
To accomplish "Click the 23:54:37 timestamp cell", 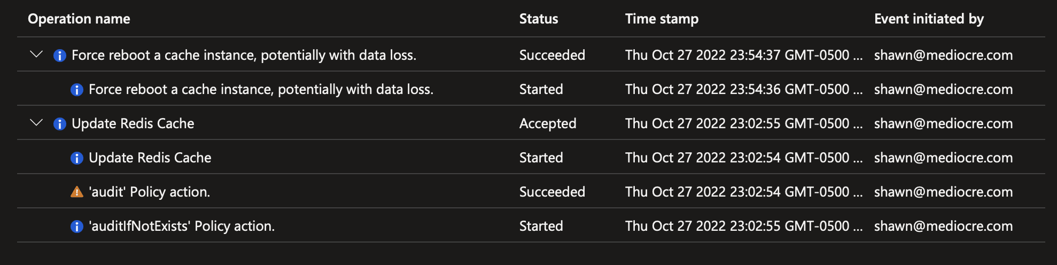I will pyautogui.click(x=743, y=55).
